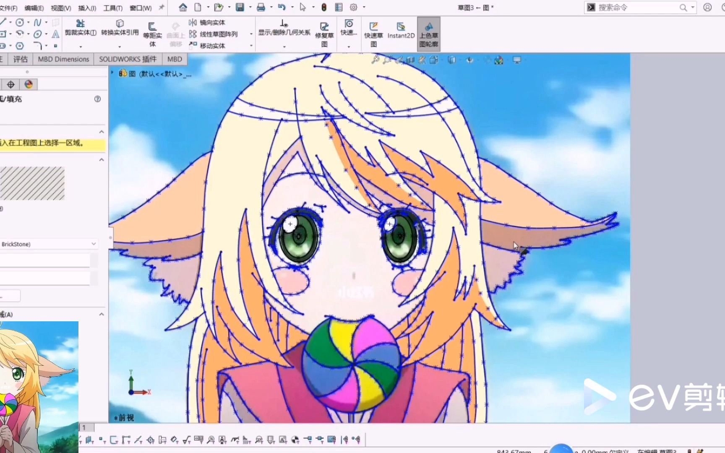Viewport: 725px width, 453px height.
Task: Open the Options gear dropdown arrow
Action: coord(364,7)
